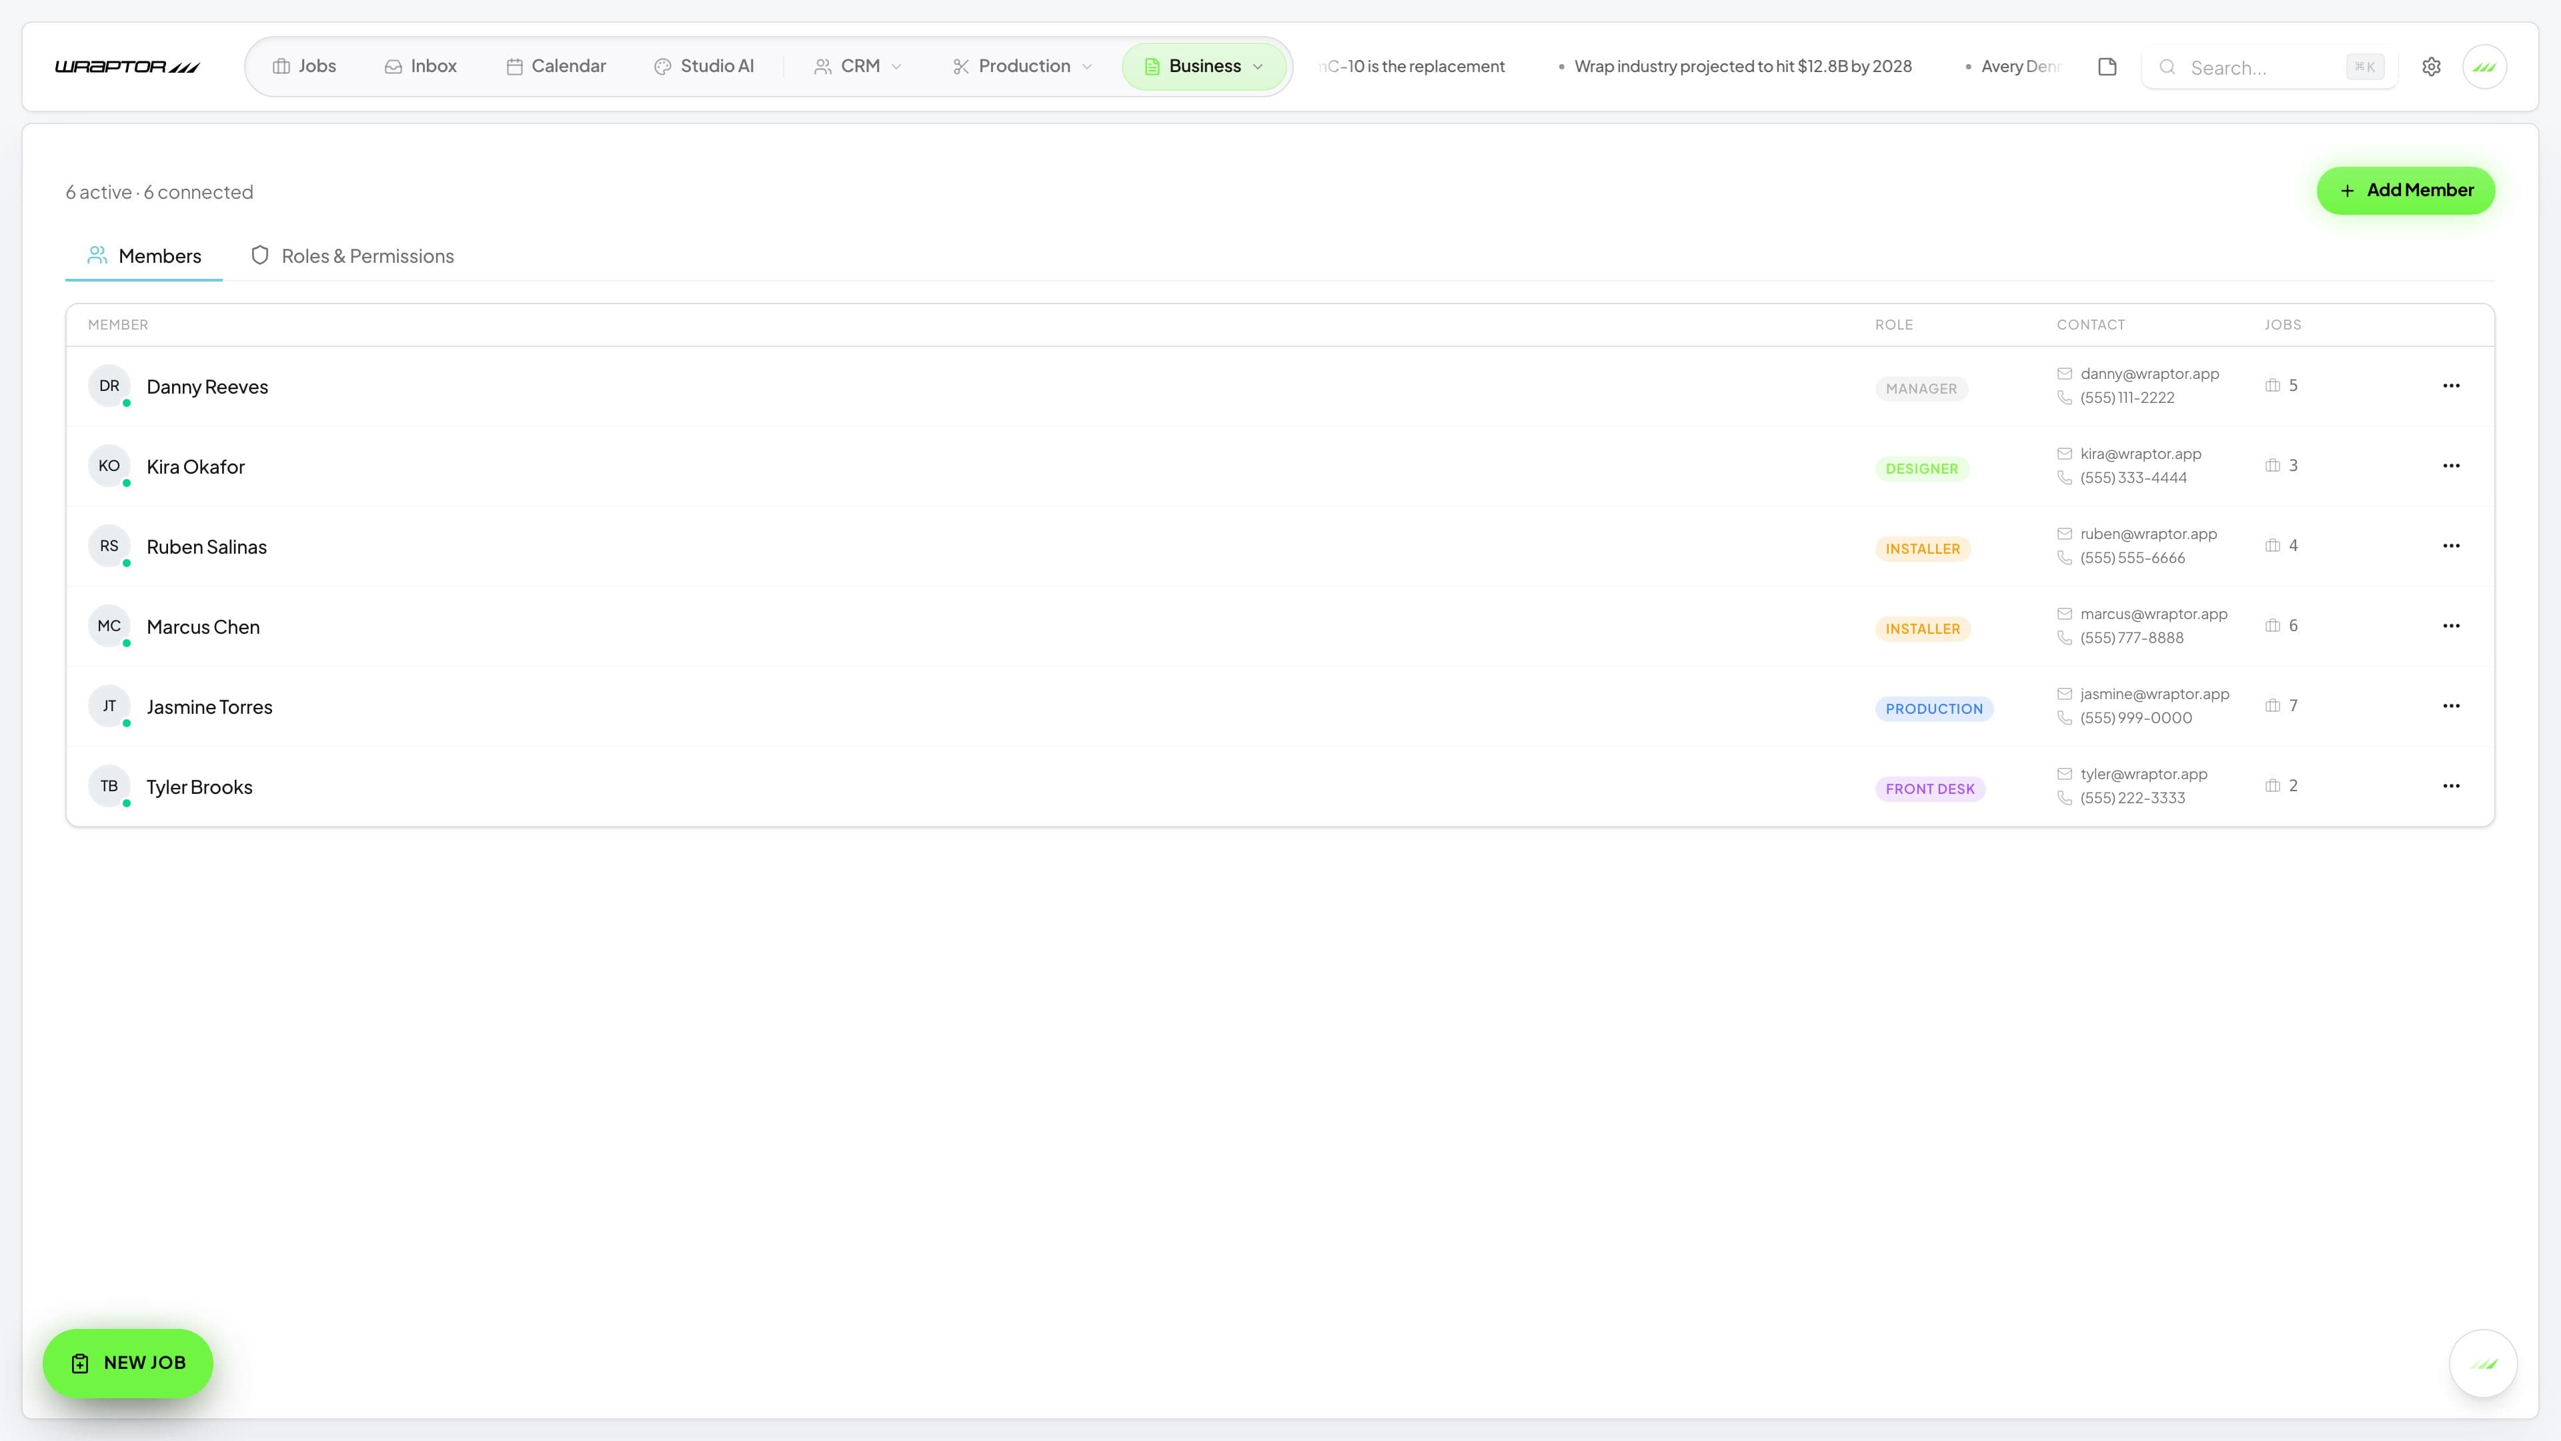
Task: Open actions menu for Jasmine Torres
Action: pos(2451,706)
